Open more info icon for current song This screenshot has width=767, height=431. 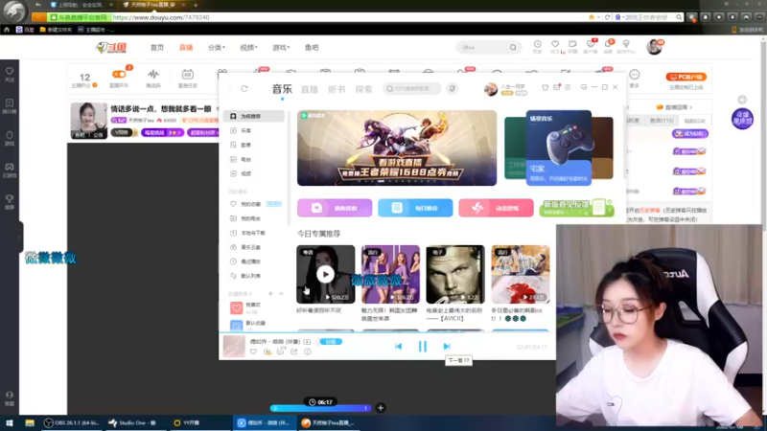click(x=307, y=352)
